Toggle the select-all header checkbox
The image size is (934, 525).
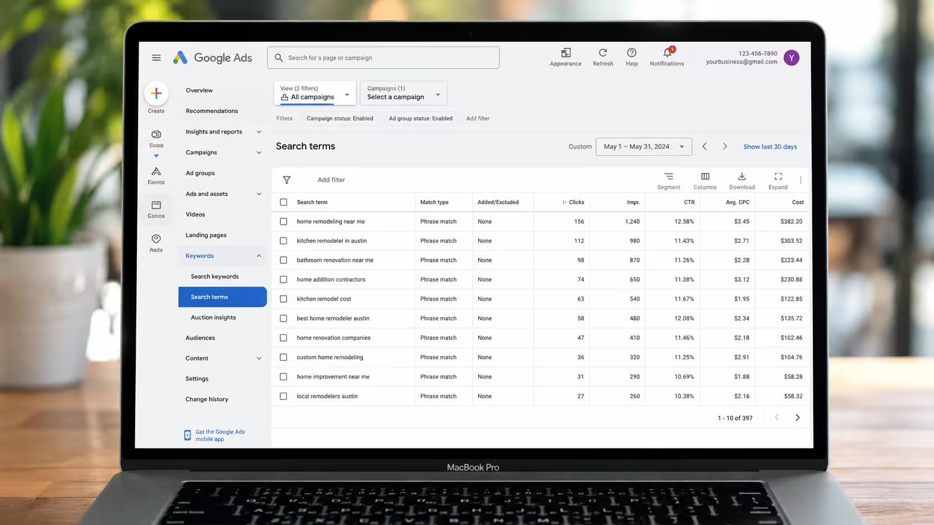[x=284, y=202]
